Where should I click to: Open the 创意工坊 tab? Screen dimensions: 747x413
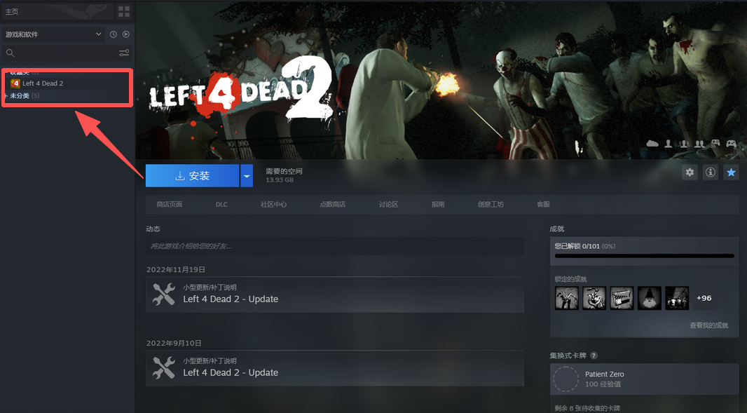tap(491, 204)
